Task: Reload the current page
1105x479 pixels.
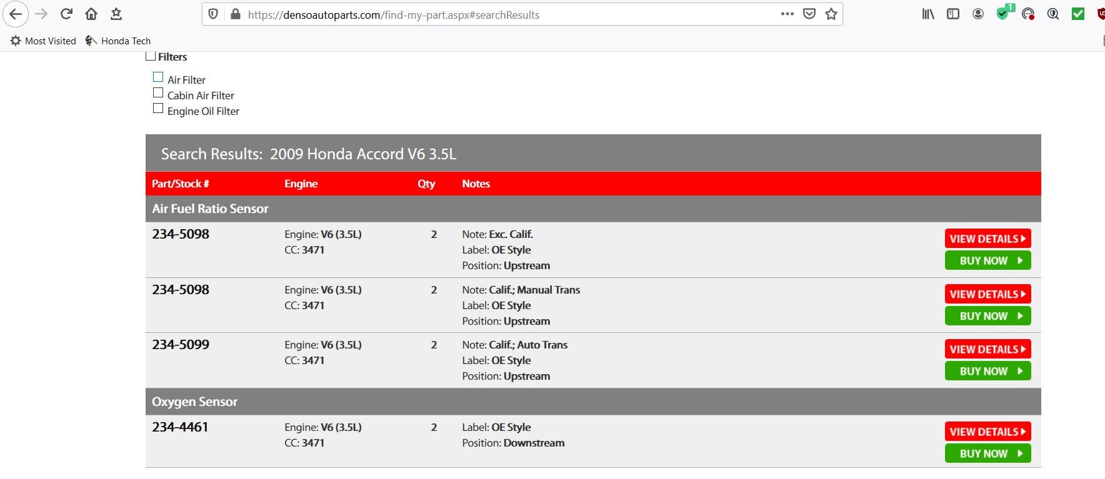Action: (66, 14)
